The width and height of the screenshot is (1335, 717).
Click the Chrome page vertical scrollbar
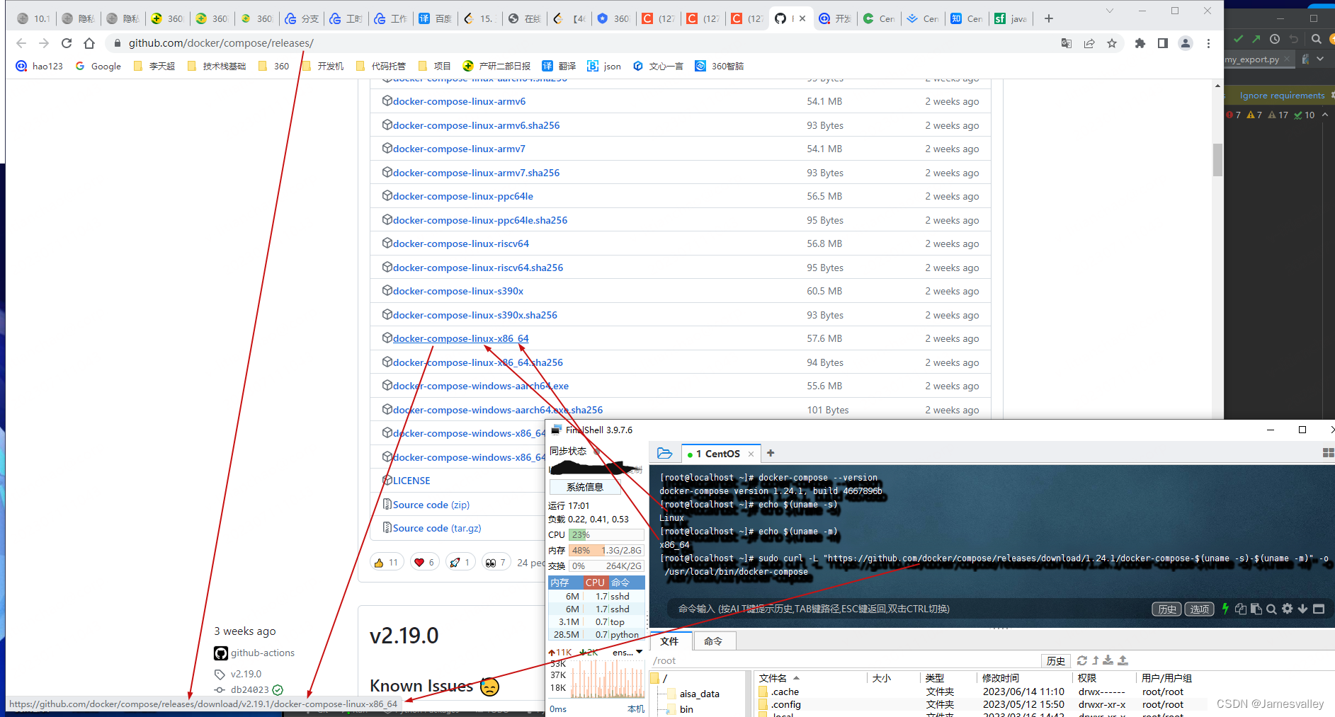tap(1217, 160)
